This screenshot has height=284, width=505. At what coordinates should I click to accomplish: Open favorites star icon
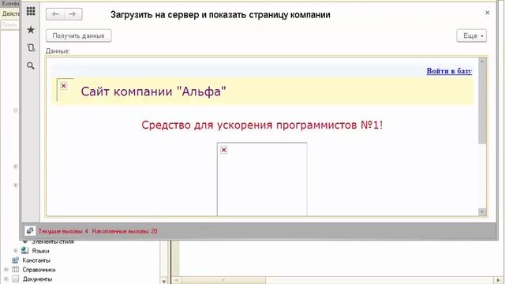[31, 30]
